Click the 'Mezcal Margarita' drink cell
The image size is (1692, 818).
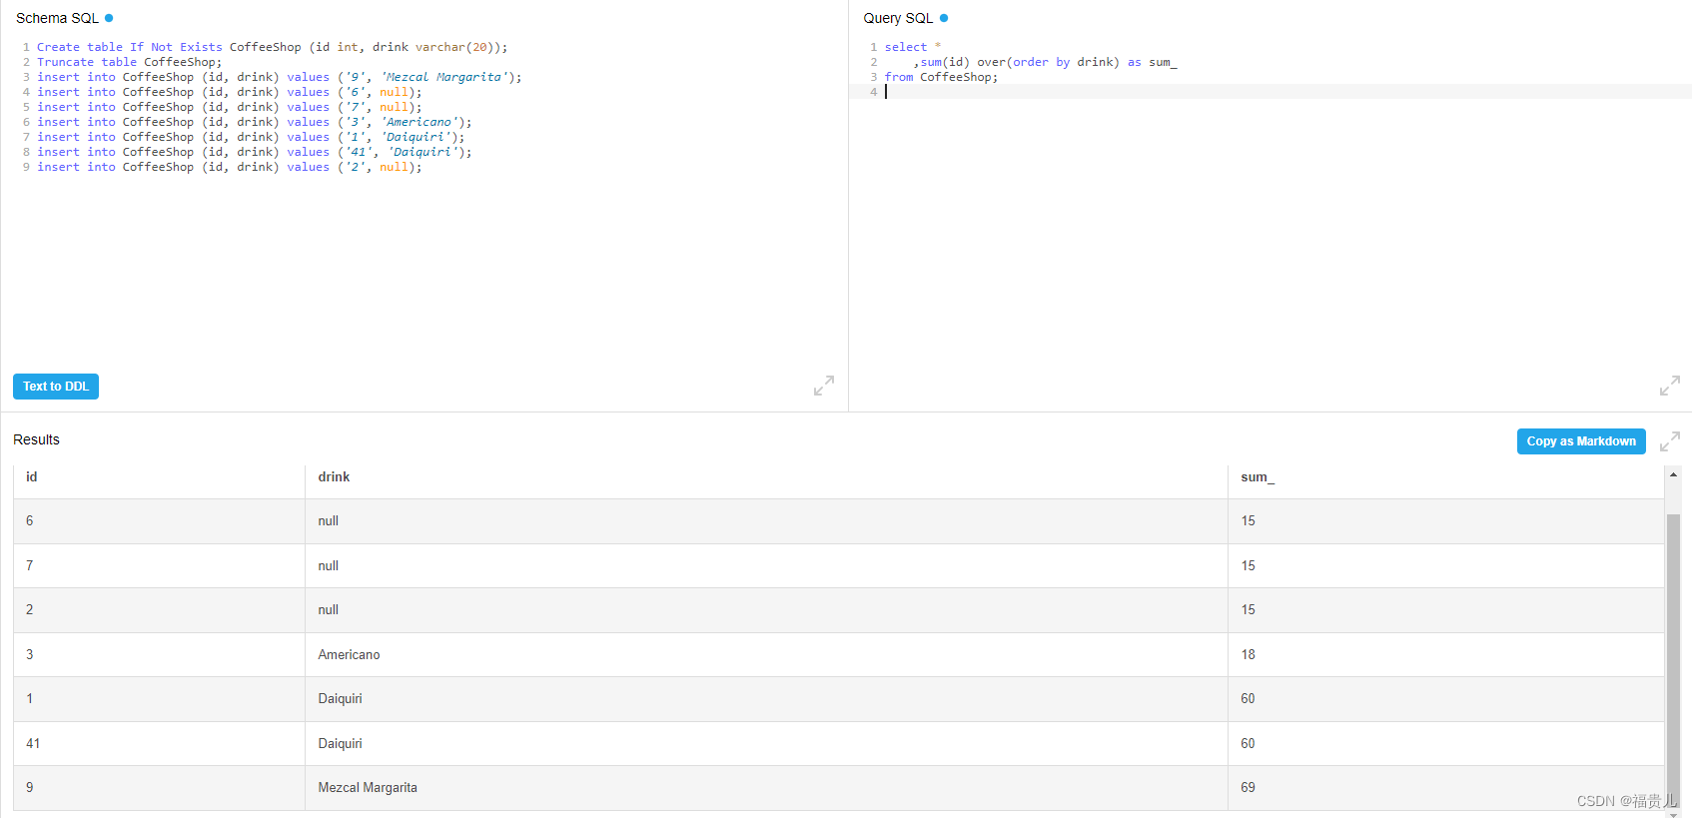click(766, 788)
